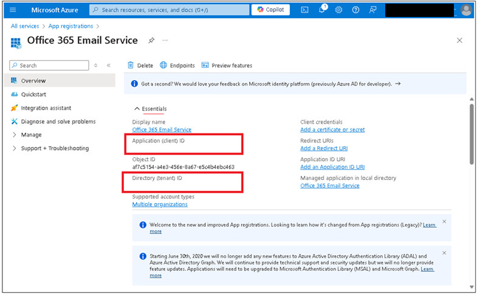Open portal settings gear

338,10
